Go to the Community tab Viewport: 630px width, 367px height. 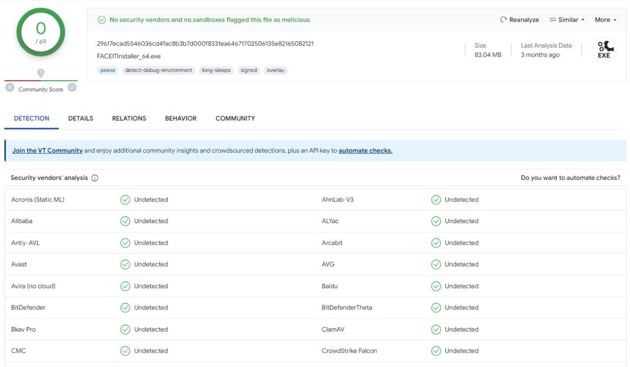[235, 118]
